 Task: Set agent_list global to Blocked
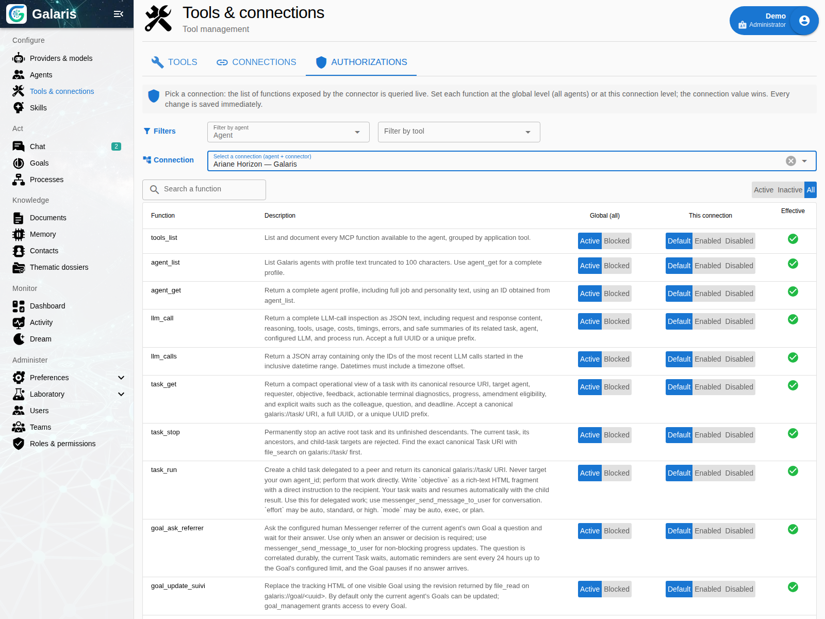(x=617, y=266)
